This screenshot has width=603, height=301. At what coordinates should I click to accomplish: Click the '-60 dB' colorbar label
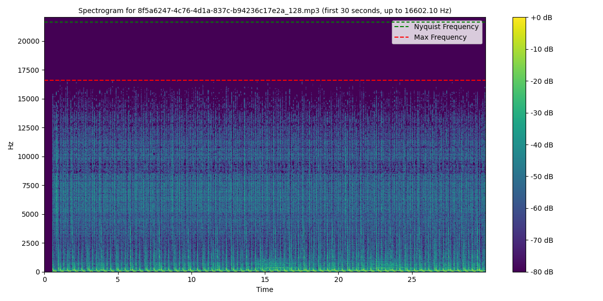click(x=541, y=208)
